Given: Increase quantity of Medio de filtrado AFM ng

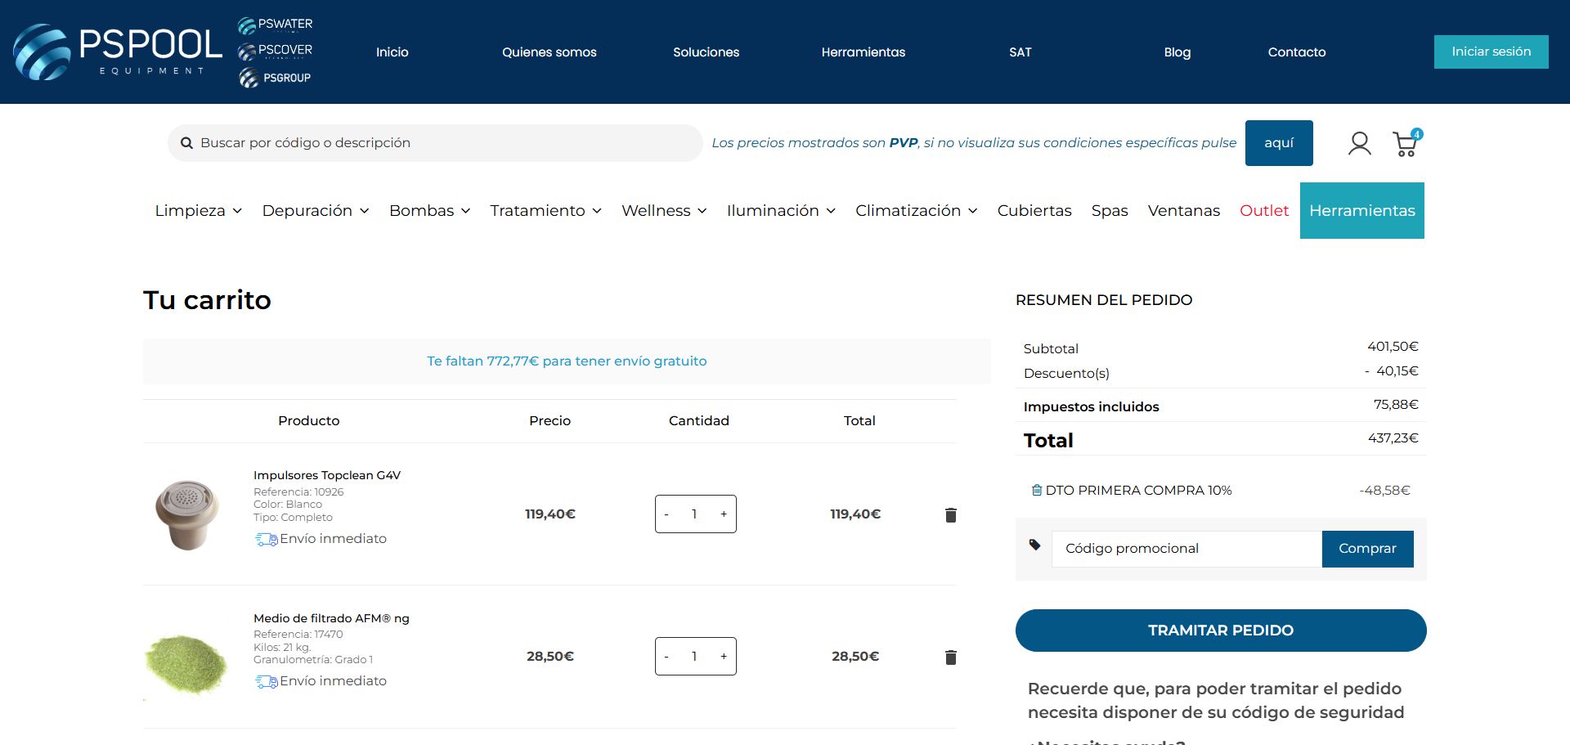Looking at the screenshot, I should [x=724, y=657].
